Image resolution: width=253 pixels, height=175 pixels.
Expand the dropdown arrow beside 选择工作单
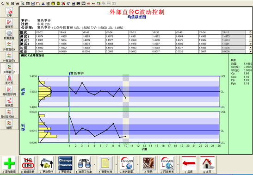[x=94, y=165]
